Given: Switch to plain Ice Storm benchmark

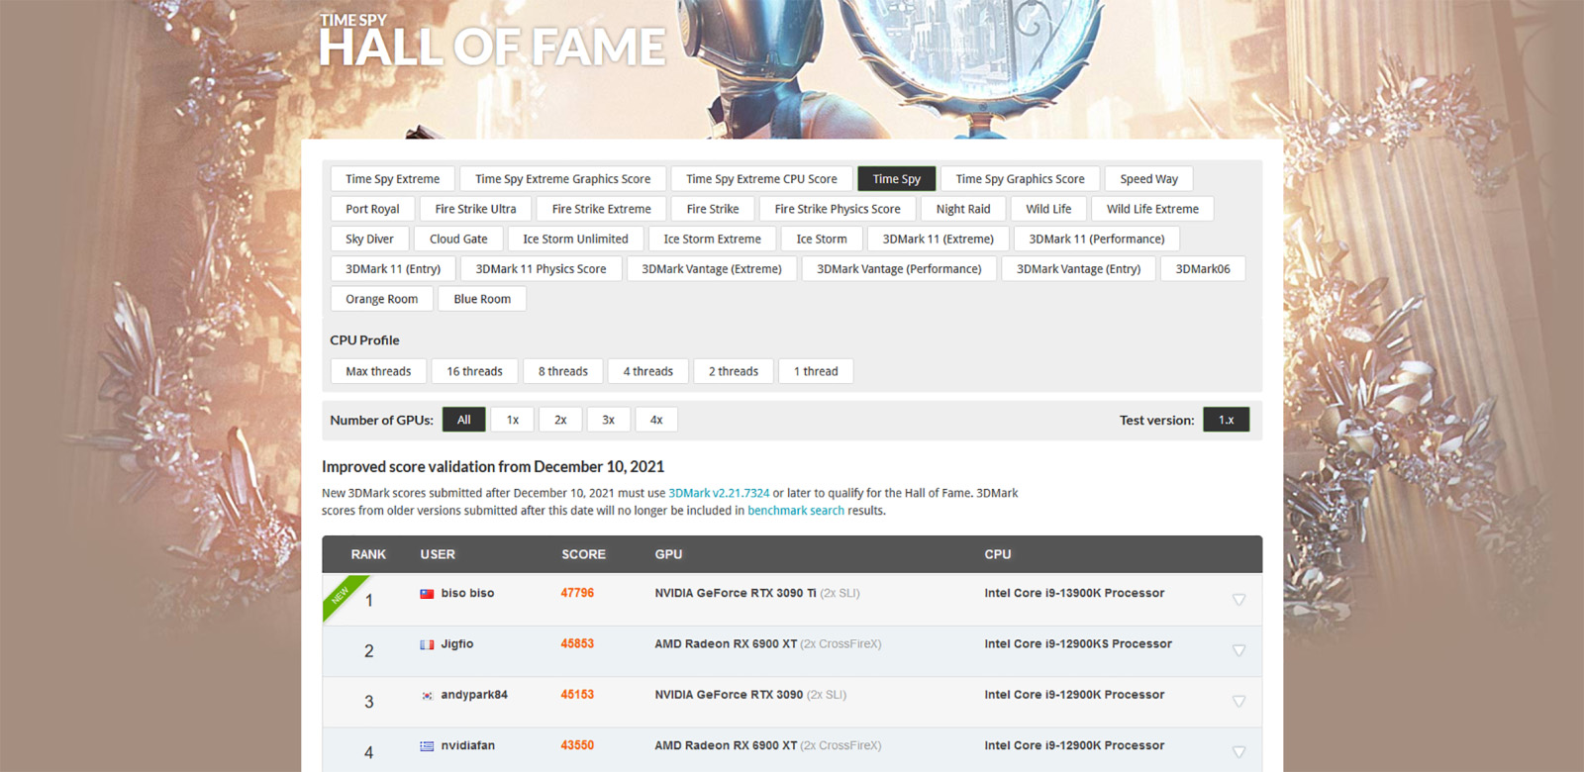Looking at the screenshot, I should [x=822, y=239].
